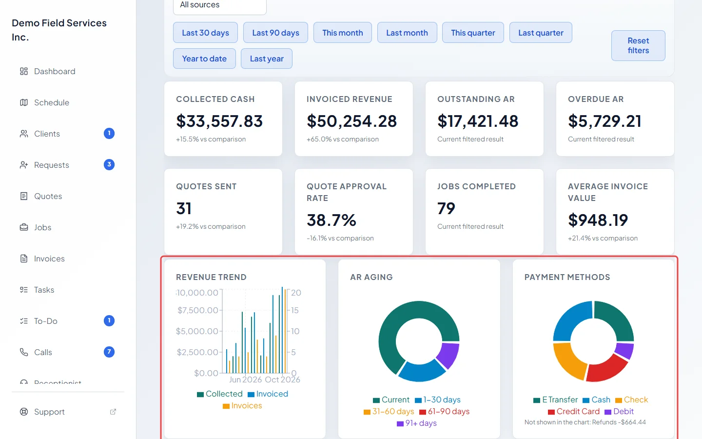
Task: Click the Requests badge showing 3
Action: click(109, 164)
